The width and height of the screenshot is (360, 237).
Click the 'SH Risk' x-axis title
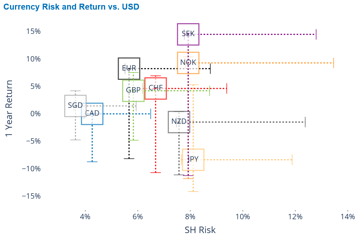tap(200, 230)
